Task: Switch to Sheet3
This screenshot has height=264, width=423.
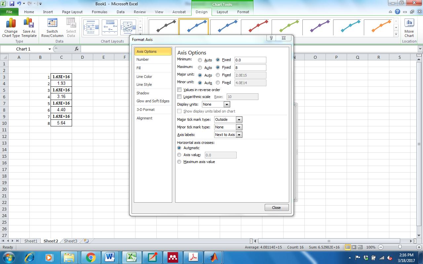Action: pos(70,241)
